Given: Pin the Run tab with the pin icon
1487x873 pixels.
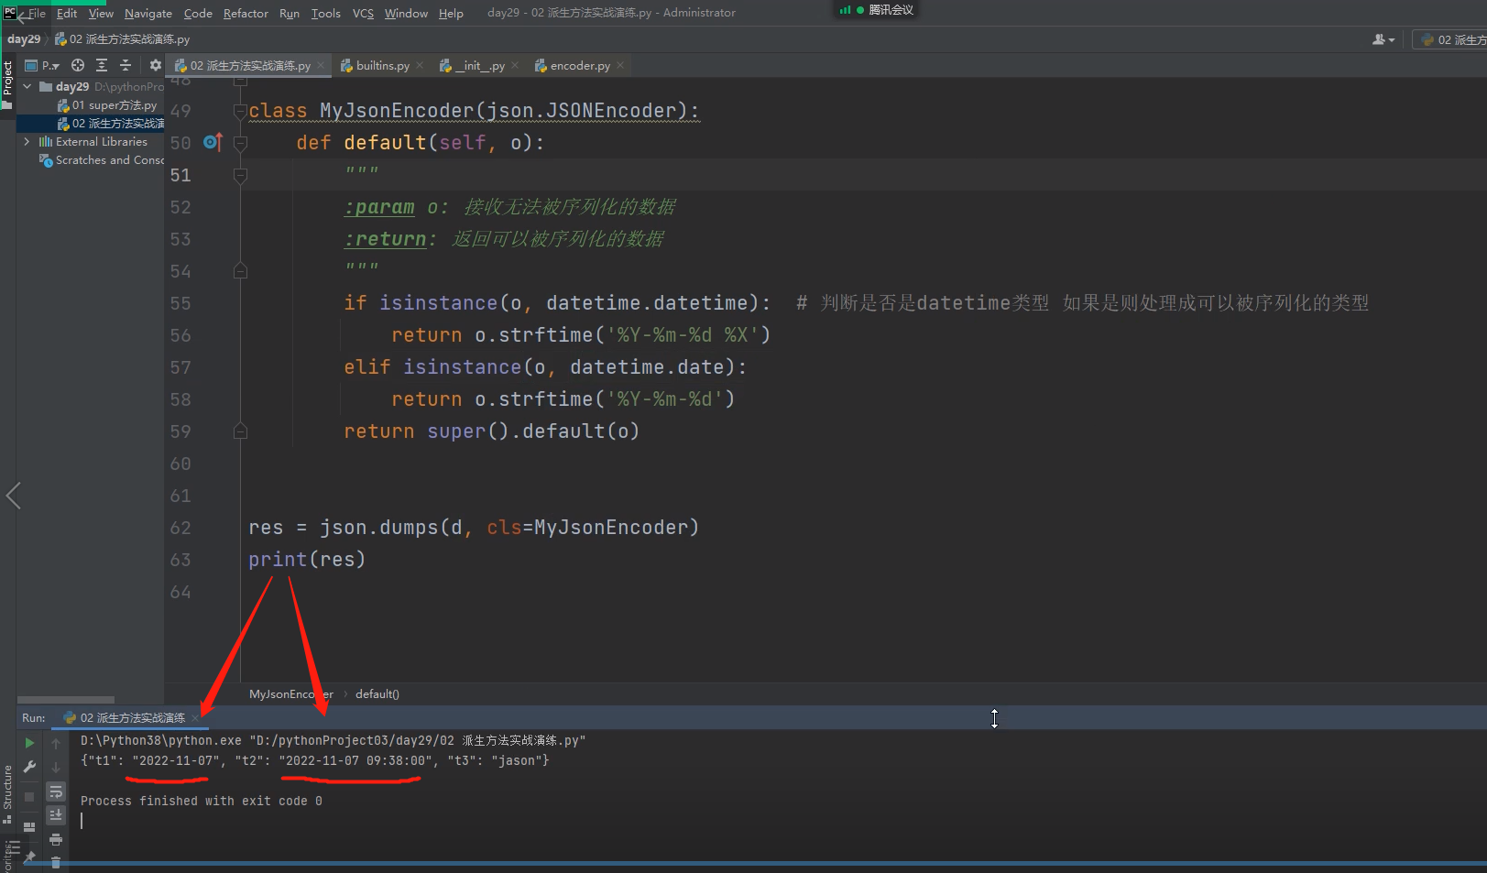Looking at the screenshot, I should [x=29, y=857].
